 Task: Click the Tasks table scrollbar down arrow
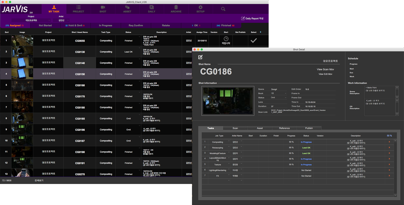(395, 195)
